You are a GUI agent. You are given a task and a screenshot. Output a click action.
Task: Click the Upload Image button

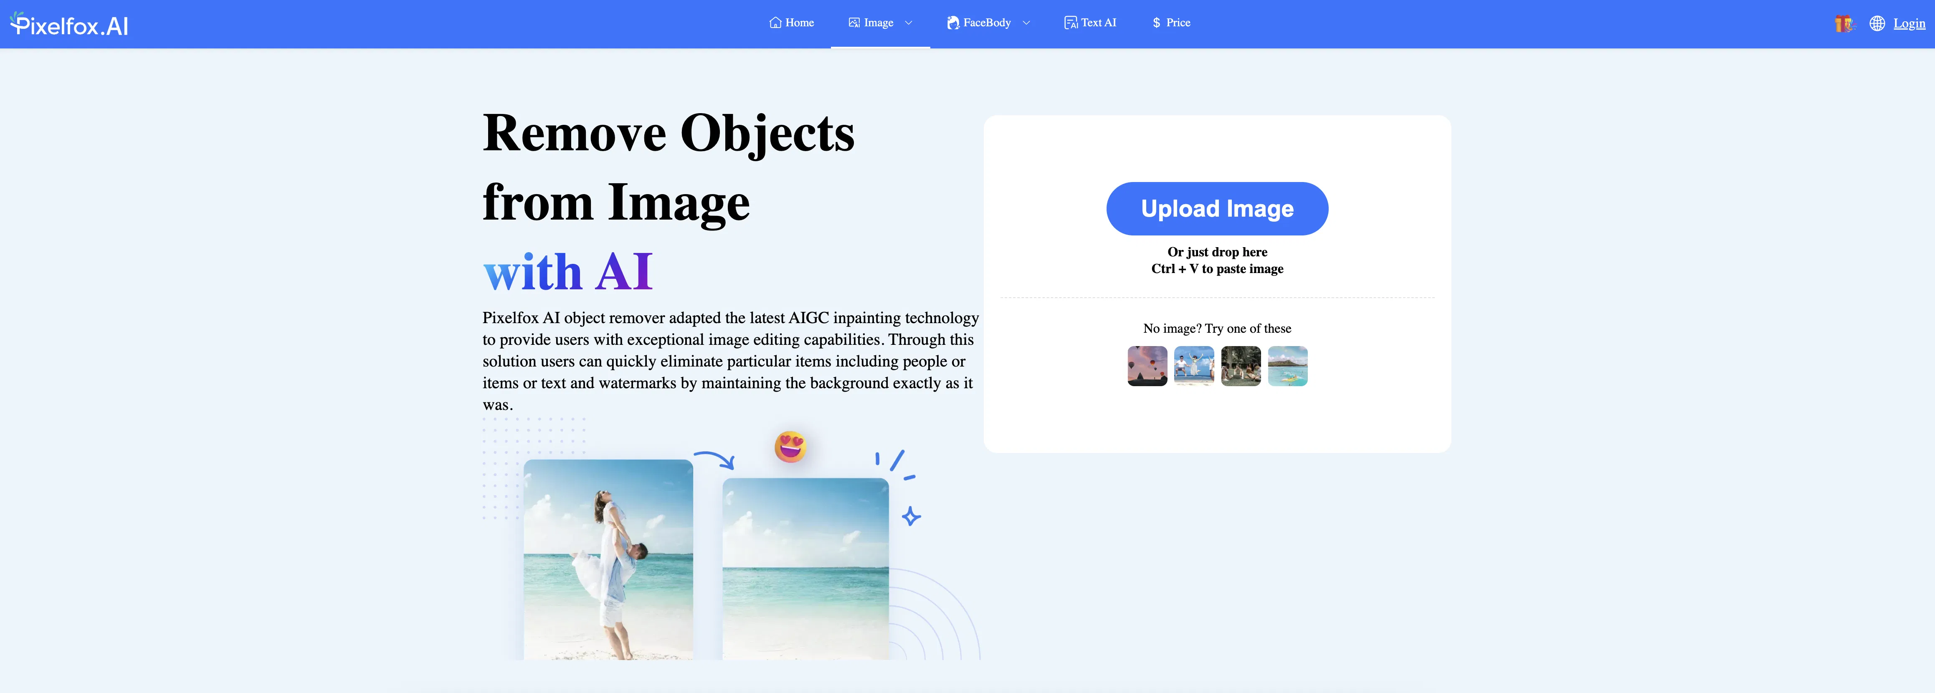click(x=1217, y=208)
